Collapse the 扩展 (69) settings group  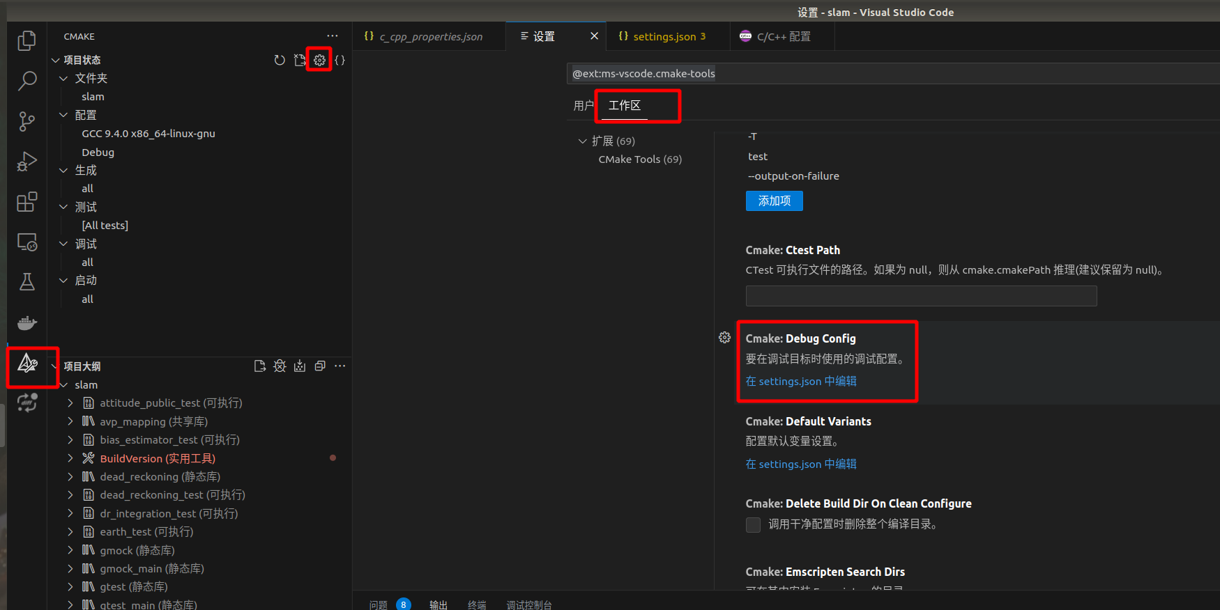583,141
